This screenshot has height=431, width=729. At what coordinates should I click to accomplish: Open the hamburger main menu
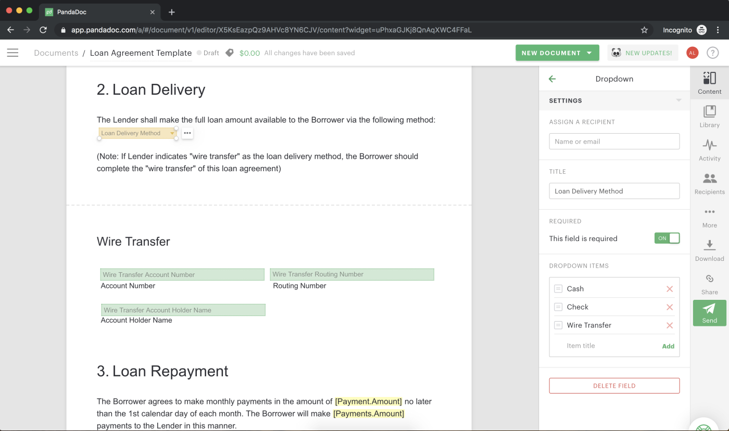click(x=12, y=53)
